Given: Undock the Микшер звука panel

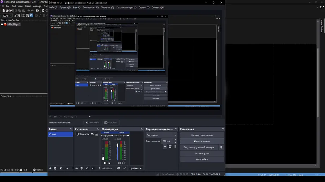Looking at the screenshot, I should [x=142, y=129].
